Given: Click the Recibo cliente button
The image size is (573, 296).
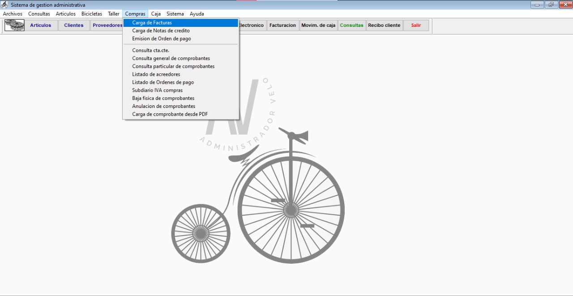Looking at the screenshot, I should [384, 26].
